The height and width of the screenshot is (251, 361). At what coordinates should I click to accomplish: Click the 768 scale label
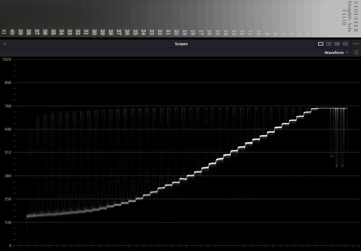(7, 106)
